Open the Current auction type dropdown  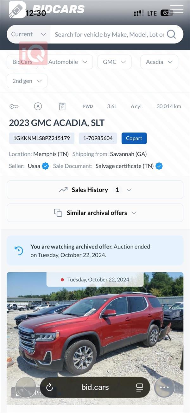tap(28, 34)
